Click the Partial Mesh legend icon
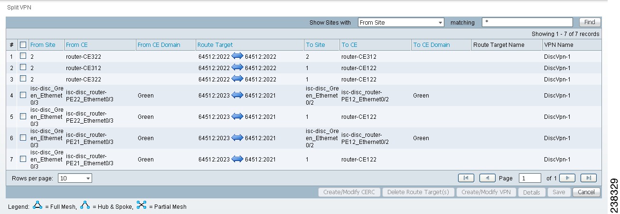This screenshot has height=214, width=620. (141, 206)
